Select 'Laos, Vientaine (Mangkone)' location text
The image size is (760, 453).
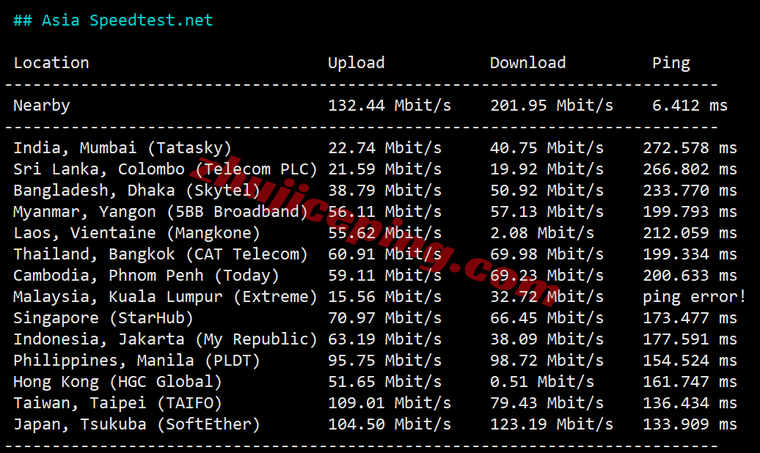[x=136, y=233]
